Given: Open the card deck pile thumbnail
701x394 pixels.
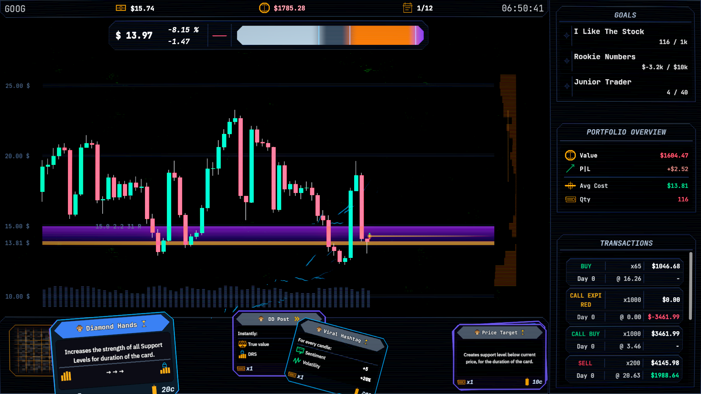Looking at the screenshot, I should pyautogui.click(x=31, y=350).
